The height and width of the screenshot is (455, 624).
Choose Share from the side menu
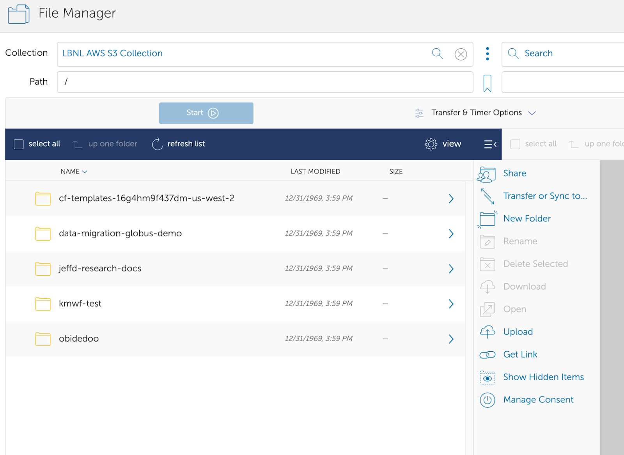coord(515,174)
